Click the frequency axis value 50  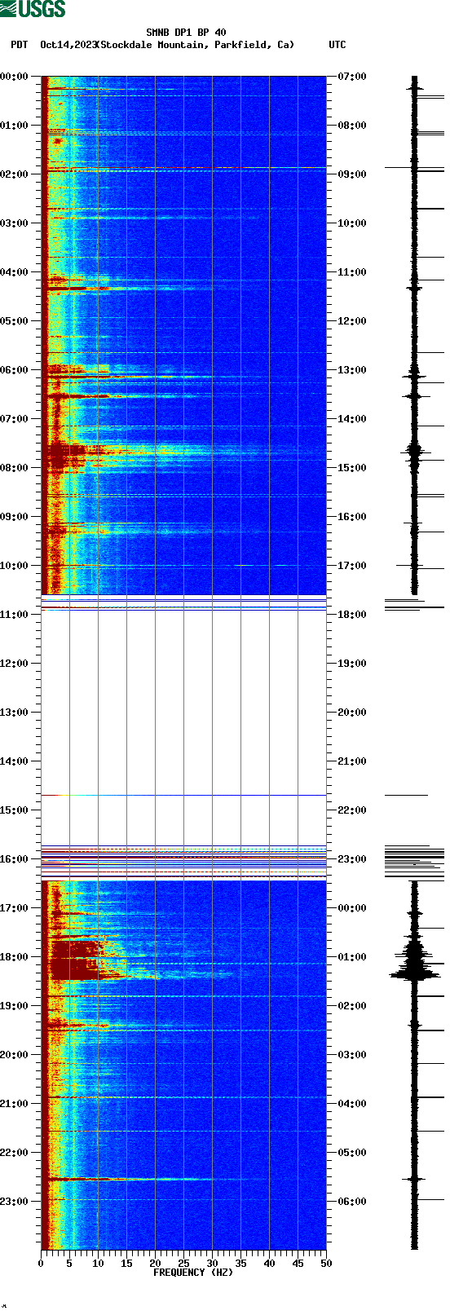tap(326, 1264)
